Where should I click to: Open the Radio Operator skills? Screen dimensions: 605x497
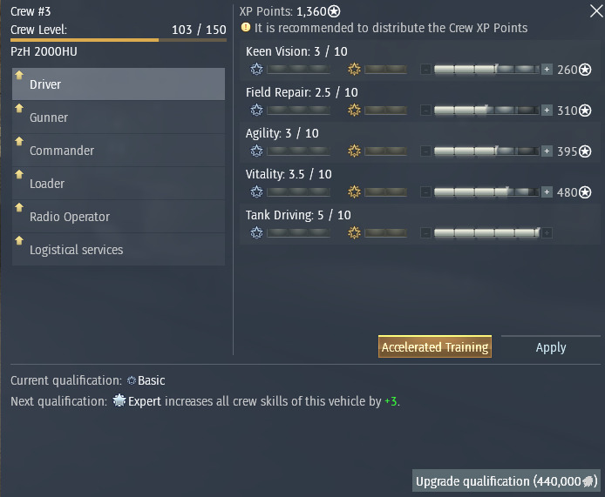point(119,217)
